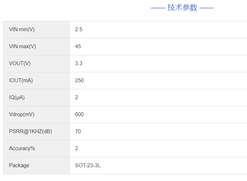Click the IOUT value 250
The width and height of the screenshot is (247, 181).
(x=80, y=80)
